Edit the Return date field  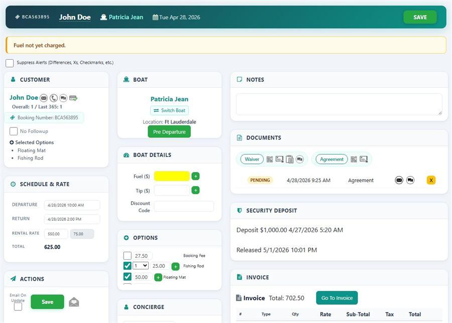point(72,219)
